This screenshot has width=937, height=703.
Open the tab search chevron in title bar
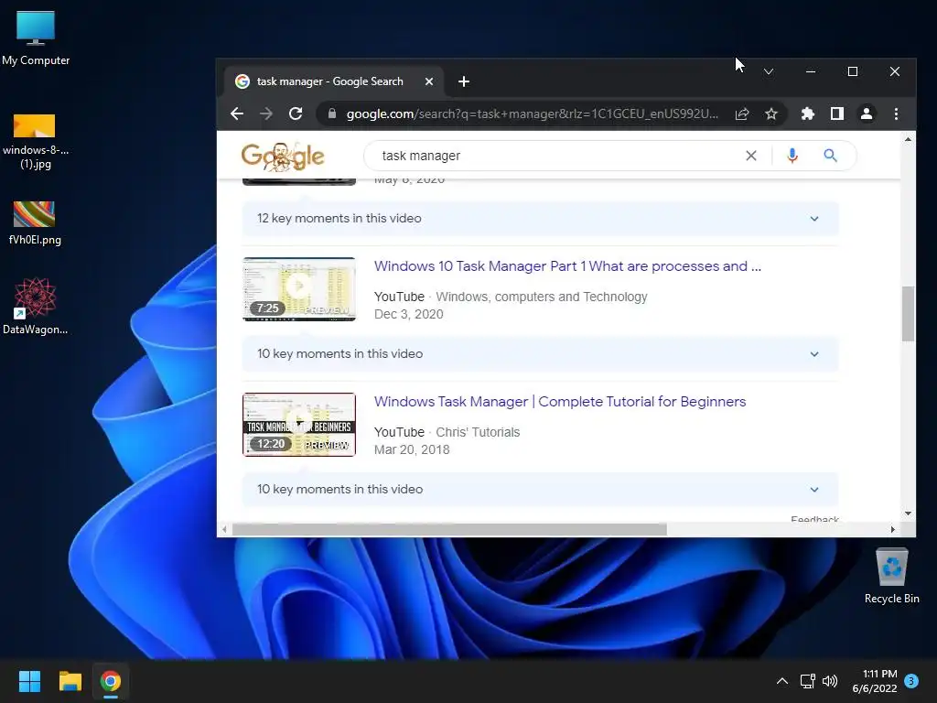pyautogui.click(x=769, y=71)
